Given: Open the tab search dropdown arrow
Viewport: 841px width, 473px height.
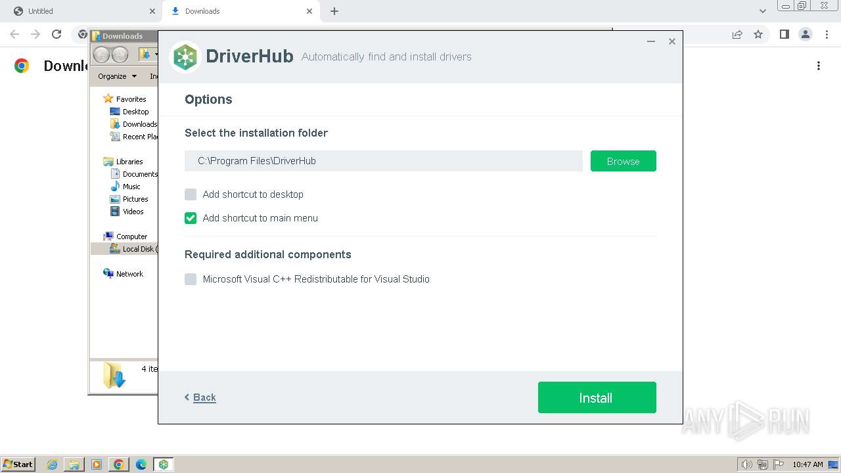Looking at the screenshot, I should pyautogui.click(x=763, y=11).
